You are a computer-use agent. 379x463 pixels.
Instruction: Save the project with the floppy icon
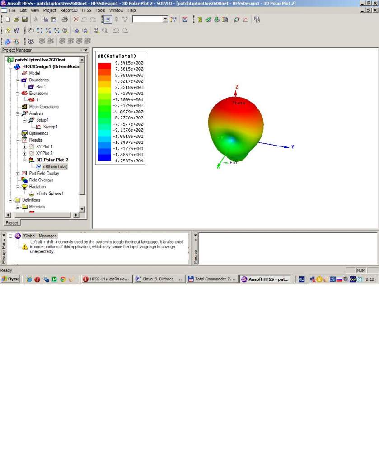point(25,19)
